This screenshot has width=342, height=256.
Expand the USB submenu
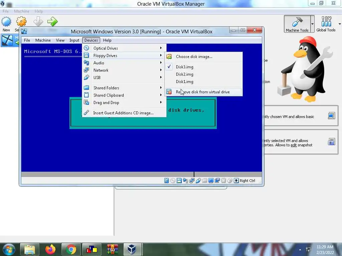(x=124, y=77)
